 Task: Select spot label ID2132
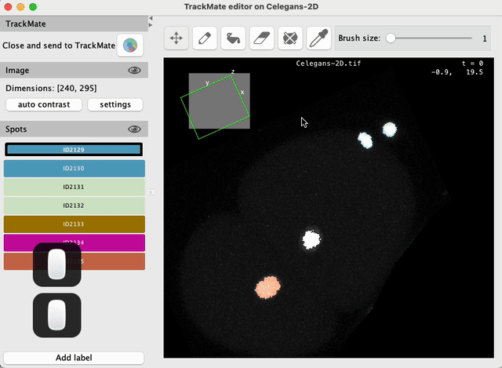[x=75, y=206]
